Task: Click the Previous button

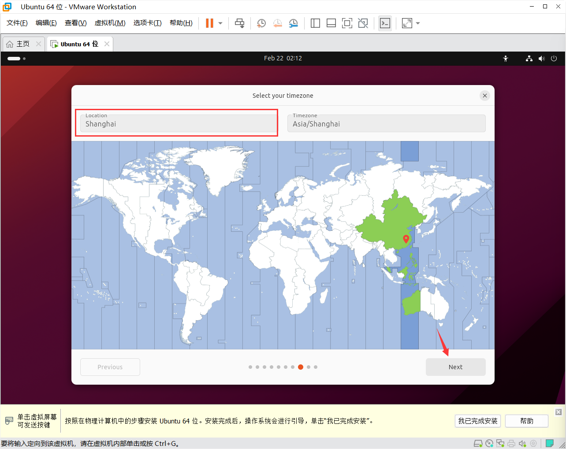Action: [110, 367]
